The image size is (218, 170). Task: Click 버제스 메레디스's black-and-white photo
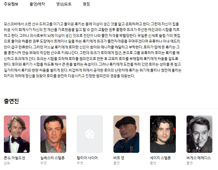(199, 134)
